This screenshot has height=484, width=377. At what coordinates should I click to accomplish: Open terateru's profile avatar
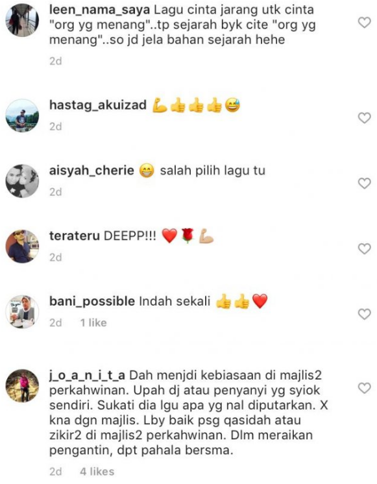[x=22, y=247]
